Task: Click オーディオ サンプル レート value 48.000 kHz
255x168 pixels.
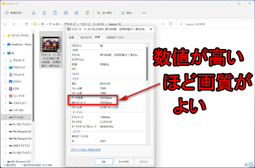Action: click(107, 127)
